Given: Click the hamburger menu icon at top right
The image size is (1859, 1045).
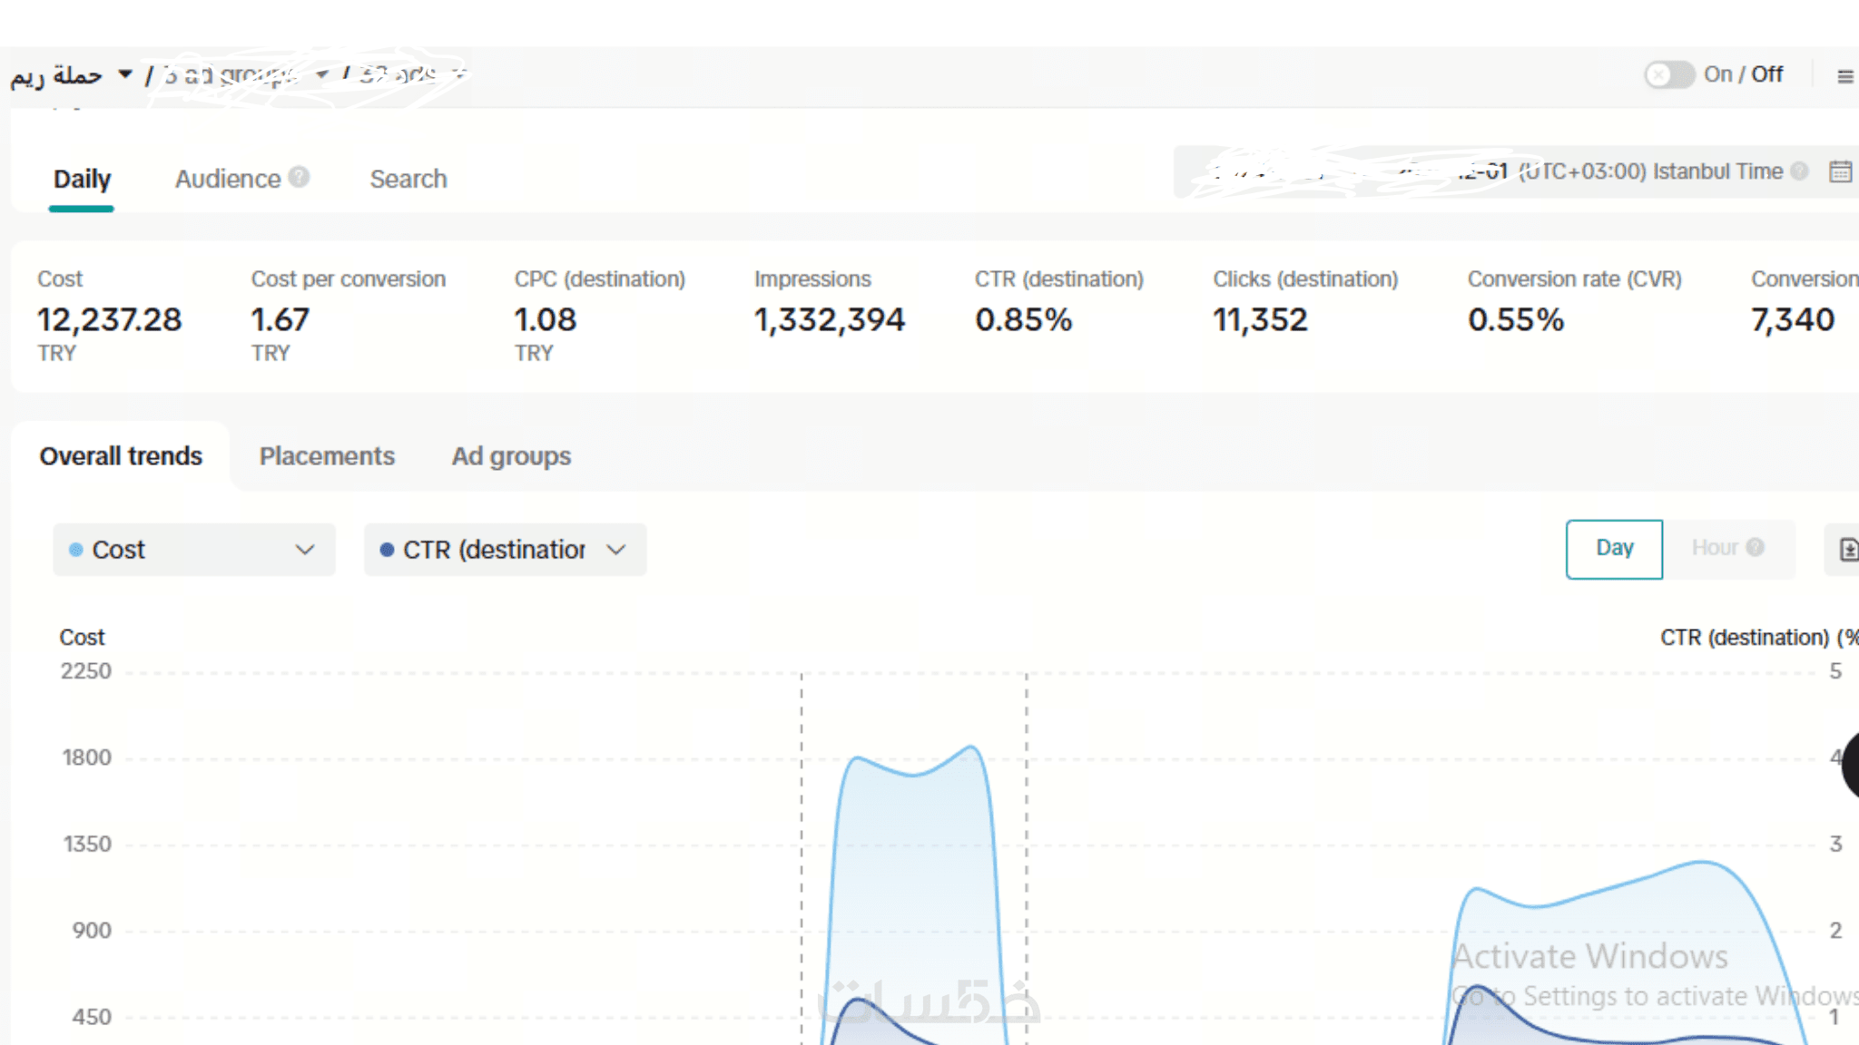Looking at the screenshot, I should 1844,76.
